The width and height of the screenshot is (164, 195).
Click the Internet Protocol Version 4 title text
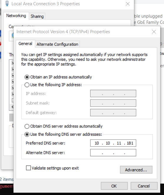click(63, 32)
